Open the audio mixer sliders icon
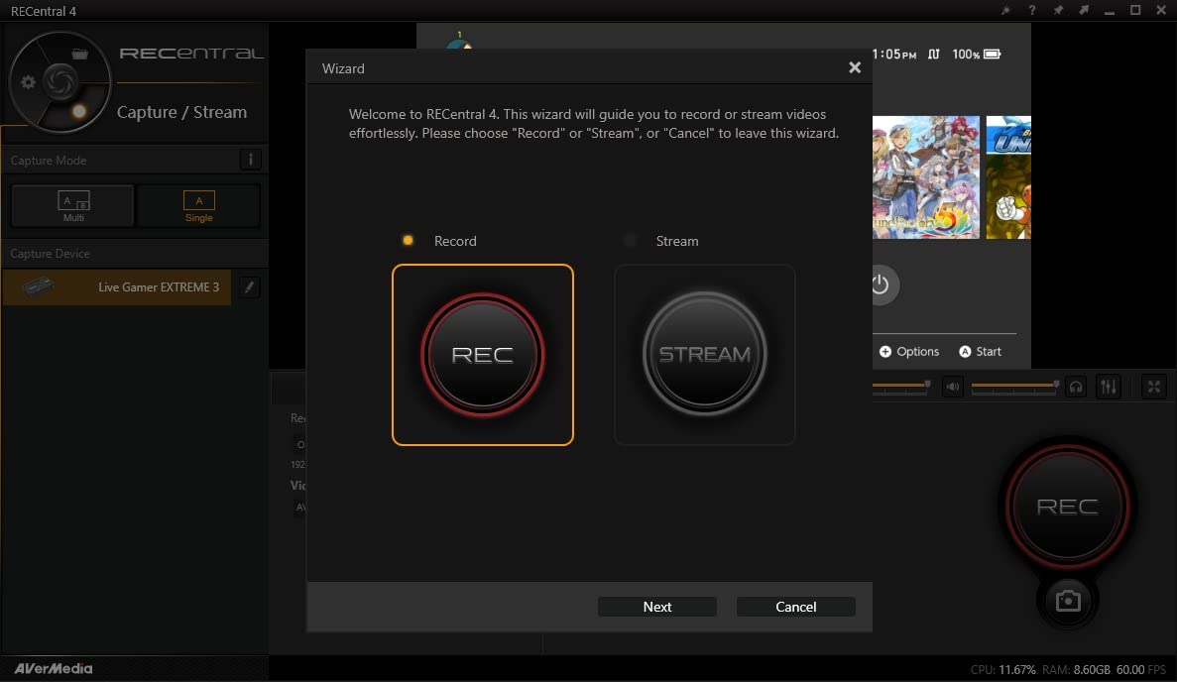The image size is (1177, 682). click(x=1109, y=388)
